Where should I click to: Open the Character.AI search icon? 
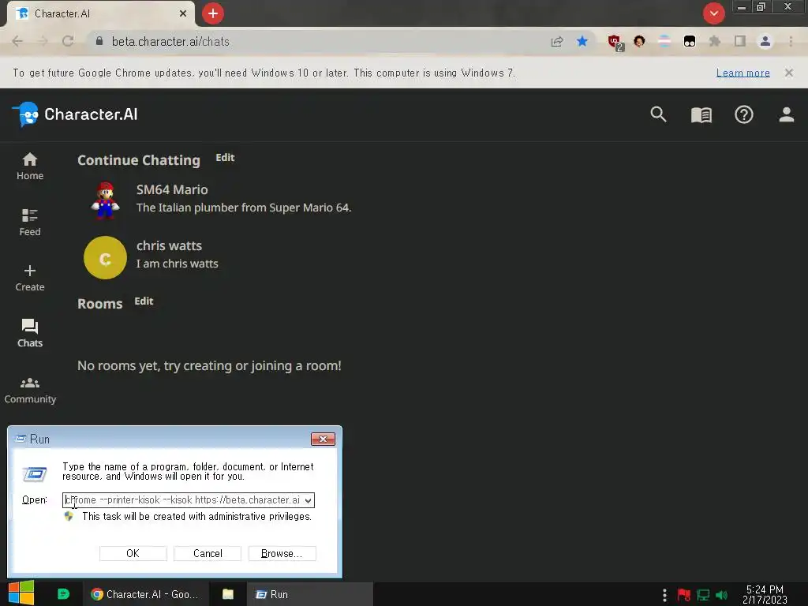(x=658, y=114)
